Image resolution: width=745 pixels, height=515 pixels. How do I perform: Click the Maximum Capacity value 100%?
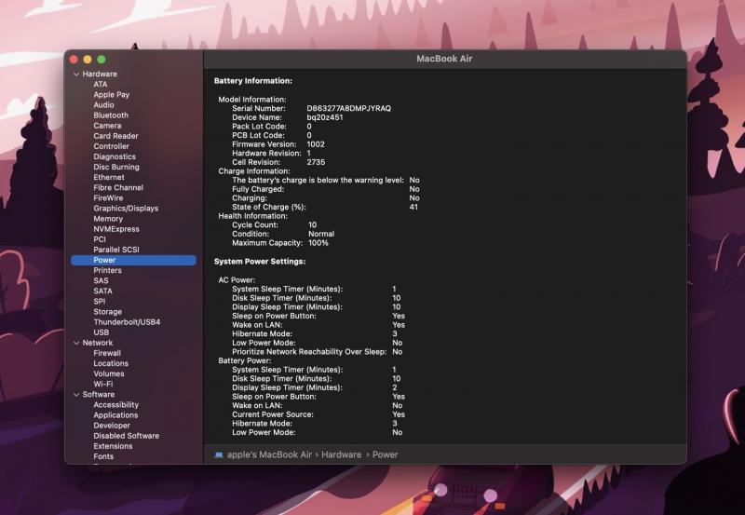pyautogui.click(x=318, y=243)
